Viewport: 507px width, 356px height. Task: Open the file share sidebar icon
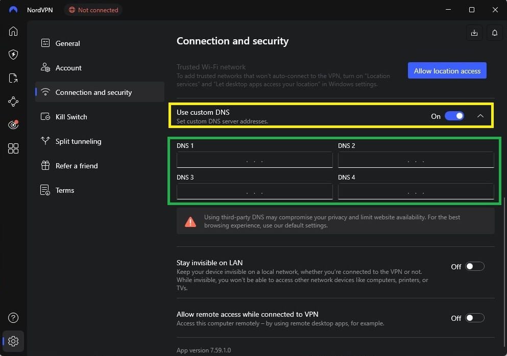tap(13, 78)
